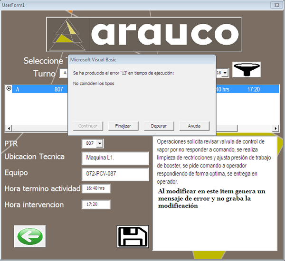
Task: Click the Microsoft Visual Basic dialog title
Action: click(x=93, y=60)
